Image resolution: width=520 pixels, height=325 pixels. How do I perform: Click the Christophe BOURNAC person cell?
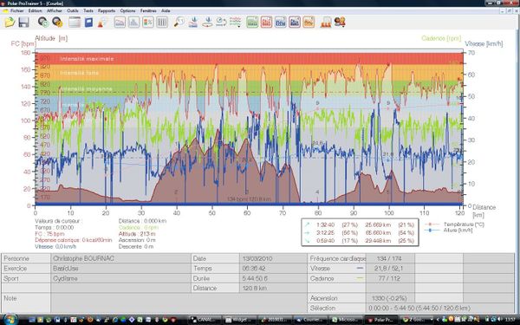point(120,258)
